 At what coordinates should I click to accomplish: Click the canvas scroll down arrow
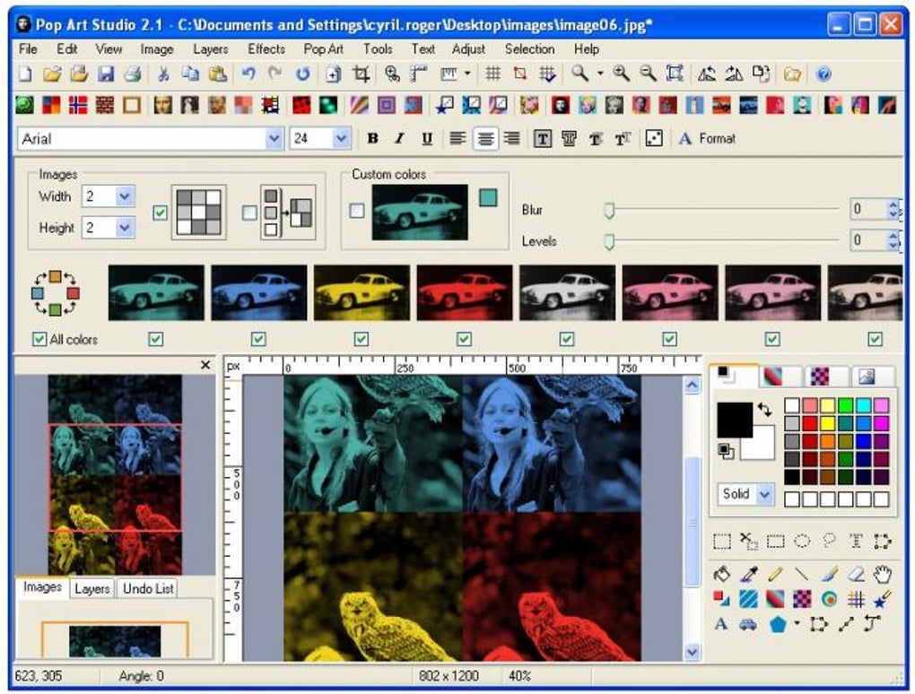coord(693,652)
